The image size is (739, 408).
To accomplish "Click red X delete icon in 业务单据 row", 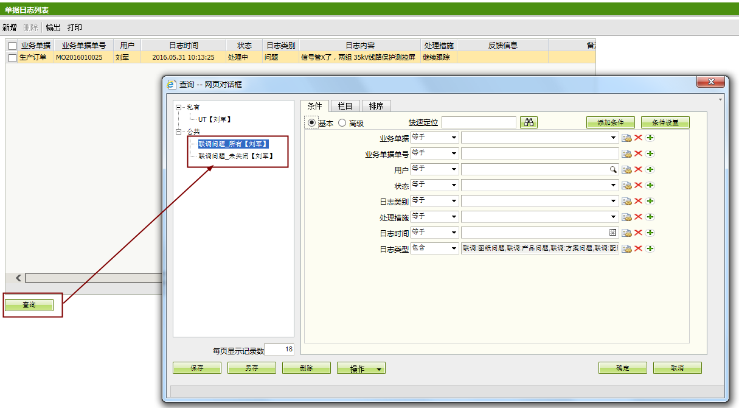I will [638, 138].
